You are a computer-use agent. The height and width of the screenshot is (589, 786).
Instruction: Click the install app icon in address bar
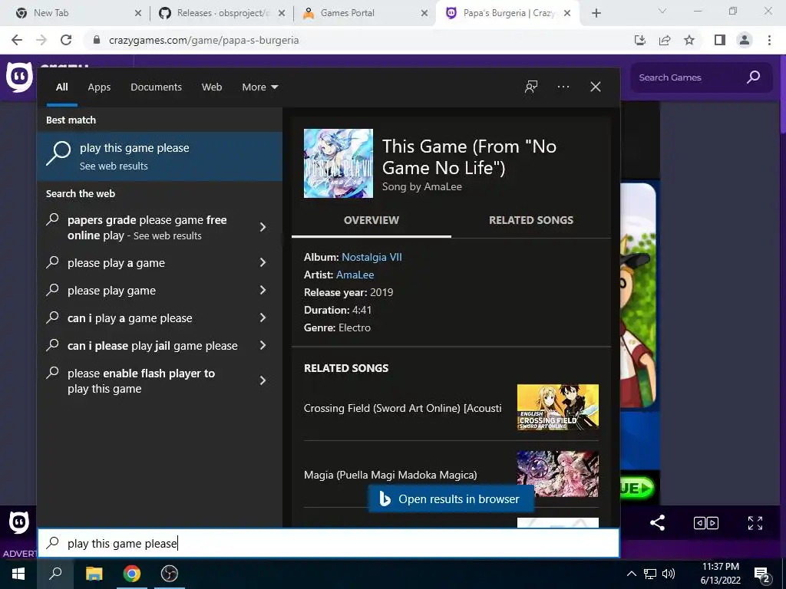[640, 40]
